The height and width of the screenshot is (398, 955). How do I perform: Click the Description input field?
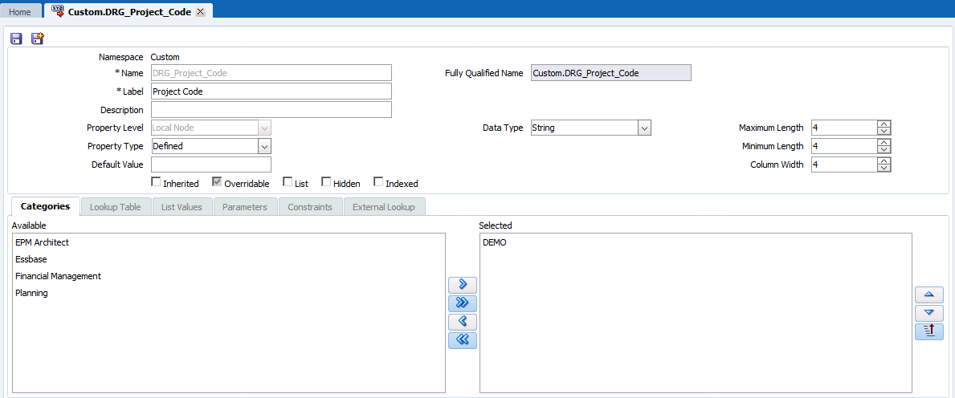(271, 110)
